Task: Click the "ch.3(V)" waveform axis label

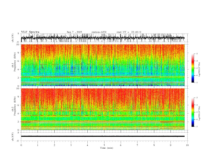Action: 13,137
